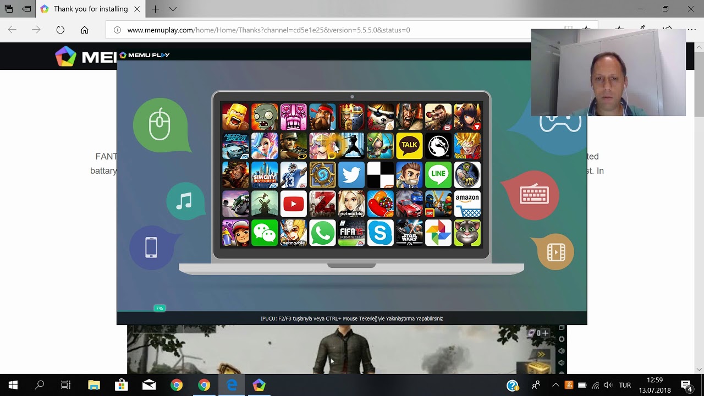
Task: Open the People icon in taskbar
Action: pyautogui.click(x=536, y=385)
